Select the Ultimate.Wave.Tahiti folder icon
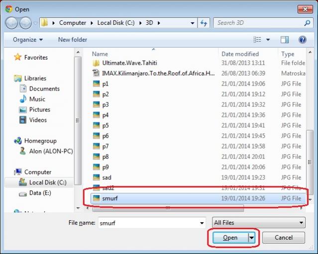318x254 pixels. point(97,63)
